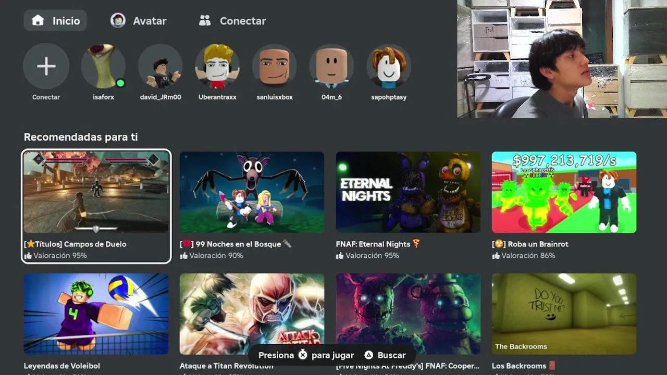Open the Conectar tab
Viewport: 667px width, 375px height.
pos(232,21)
